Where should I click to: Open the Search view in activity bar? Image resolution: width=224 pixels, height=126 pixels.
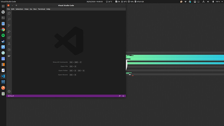click(x=9, y=19)
